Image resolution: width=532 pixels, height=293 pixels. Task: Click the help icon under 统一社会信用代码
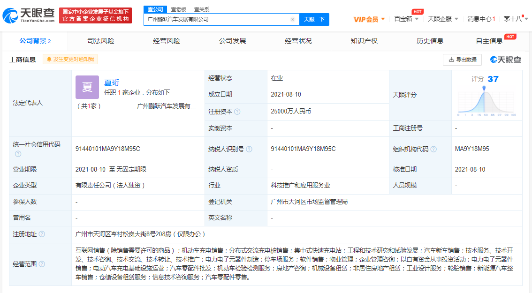tap(18, 154)
